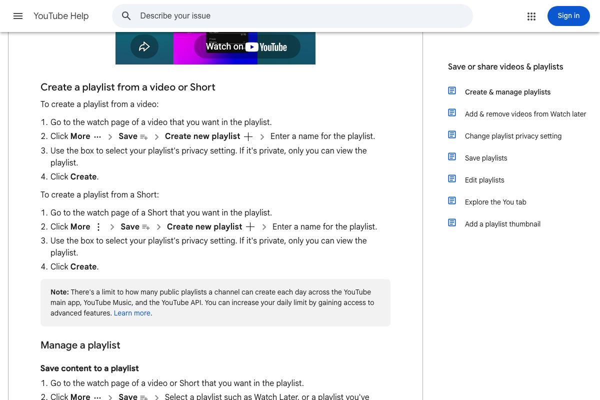
Task: Open the Explore the You tab article
Action: point(495,202)
